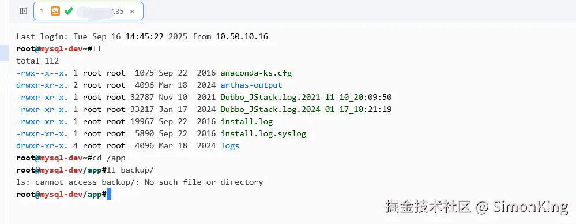The height and width of the screenshot is (224, 576).
Task: Click the IP address 10.50.10.16
Action: [x=242, y=37]
